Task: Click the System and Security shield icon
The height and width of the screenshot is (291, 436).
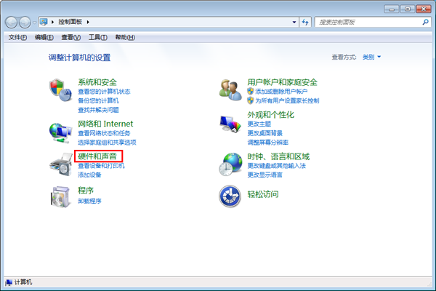Action: (x=60, y=89)
